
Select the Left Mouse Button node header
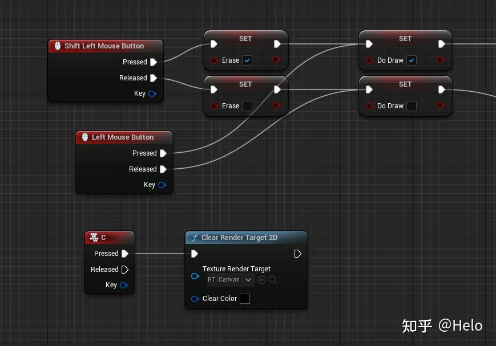pos(124,137)
